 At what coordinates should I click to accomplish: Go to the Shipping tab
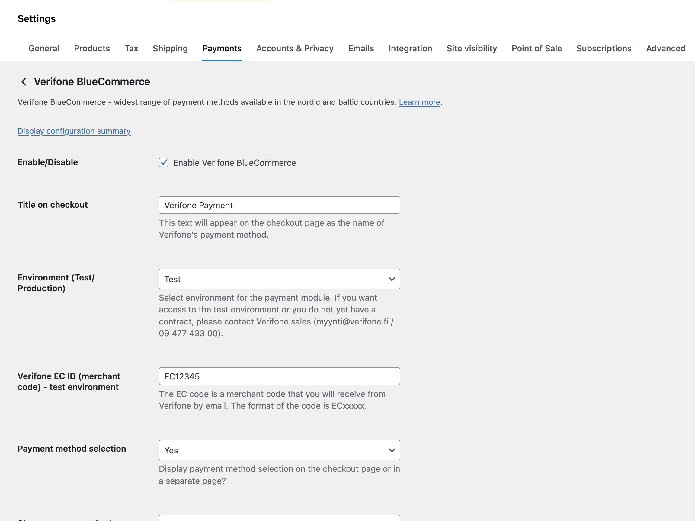[170, 48]
